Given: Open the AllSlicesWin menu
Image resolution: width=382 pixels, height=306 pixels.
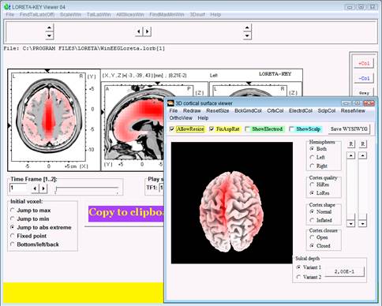Looking at the screenshot, I should click(130, 14).
